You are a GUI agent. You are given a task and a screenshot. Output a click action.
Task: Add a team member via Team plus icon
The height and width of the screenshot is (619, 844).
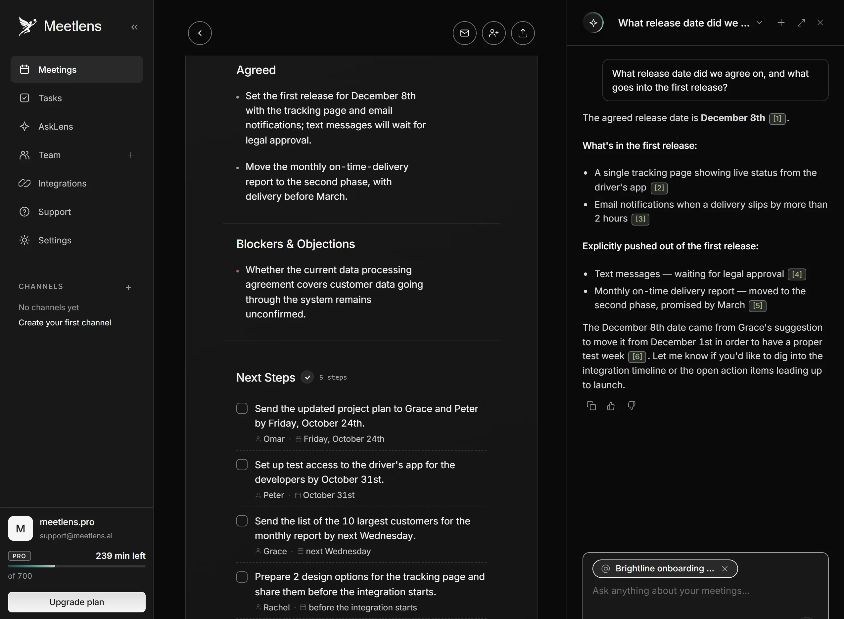pos(130,155)
